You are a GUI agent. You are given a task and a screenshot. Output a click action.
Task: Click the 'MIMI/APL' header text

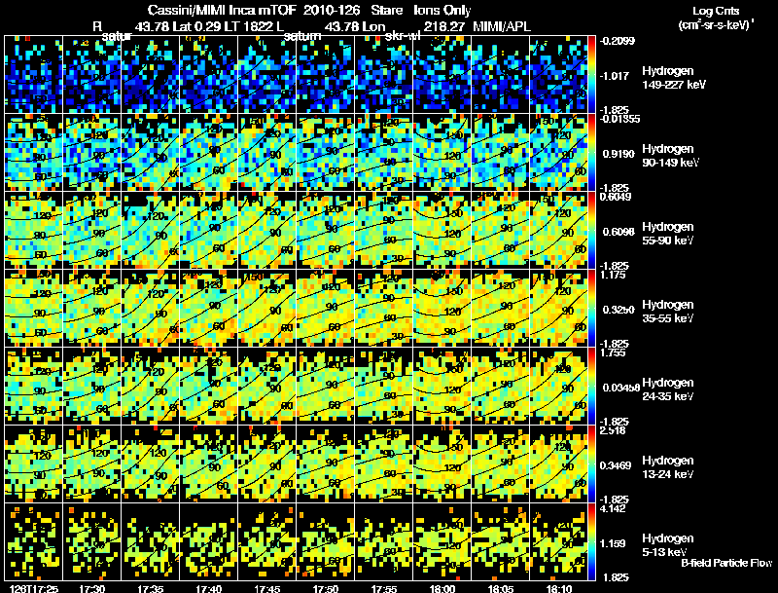pos(502,26)
